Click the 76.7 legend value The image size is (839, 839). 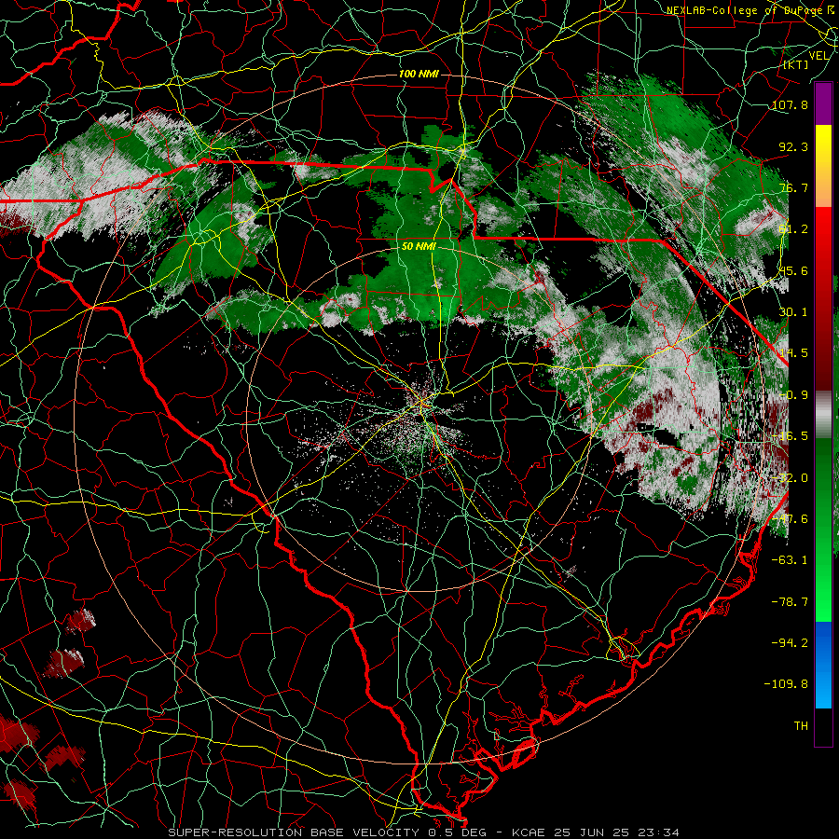[x=793, y=187]
